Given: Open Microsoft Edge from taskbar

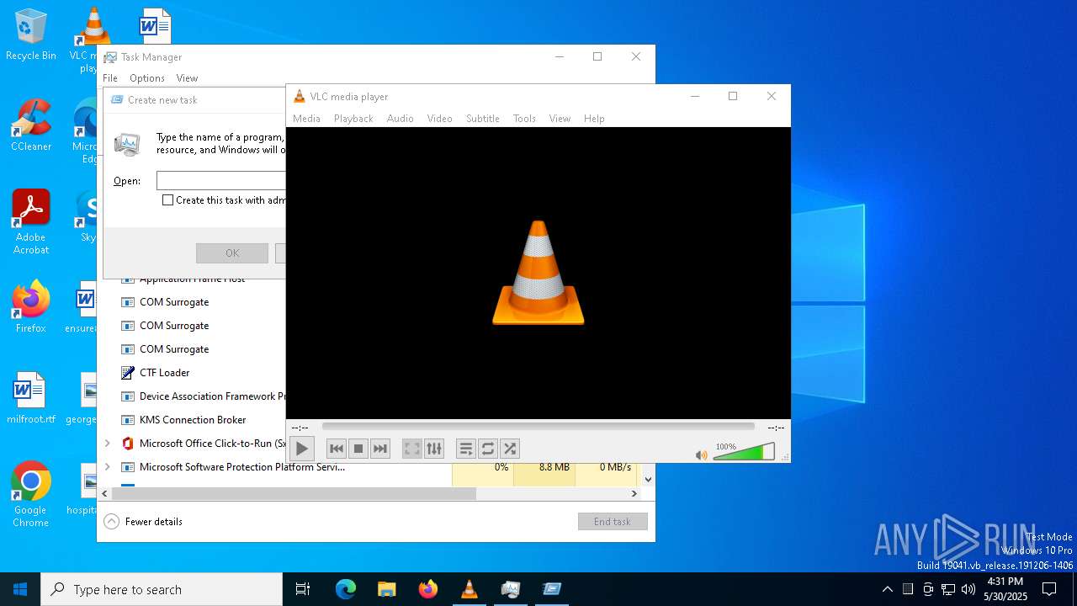Looking at the screenshot, I should coord(346,589).
